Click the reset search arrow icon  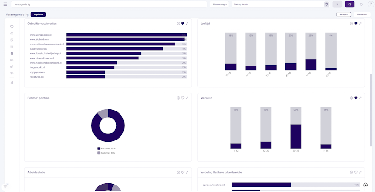point(361,4)
